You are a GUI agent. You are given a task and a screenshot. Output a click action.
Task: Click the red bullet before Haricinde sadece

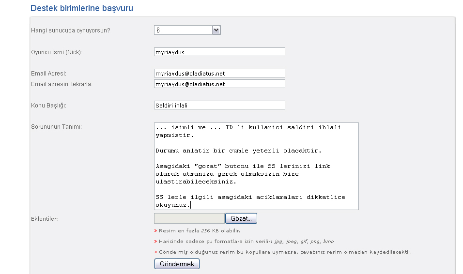pos(155,242)
